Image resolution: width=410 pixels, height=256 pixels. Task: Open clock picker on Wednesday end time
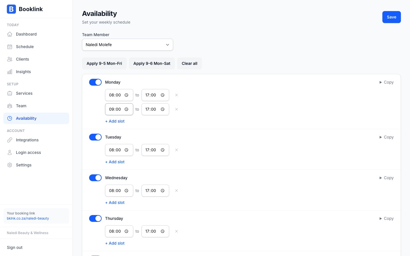click(x=163, y=191)
